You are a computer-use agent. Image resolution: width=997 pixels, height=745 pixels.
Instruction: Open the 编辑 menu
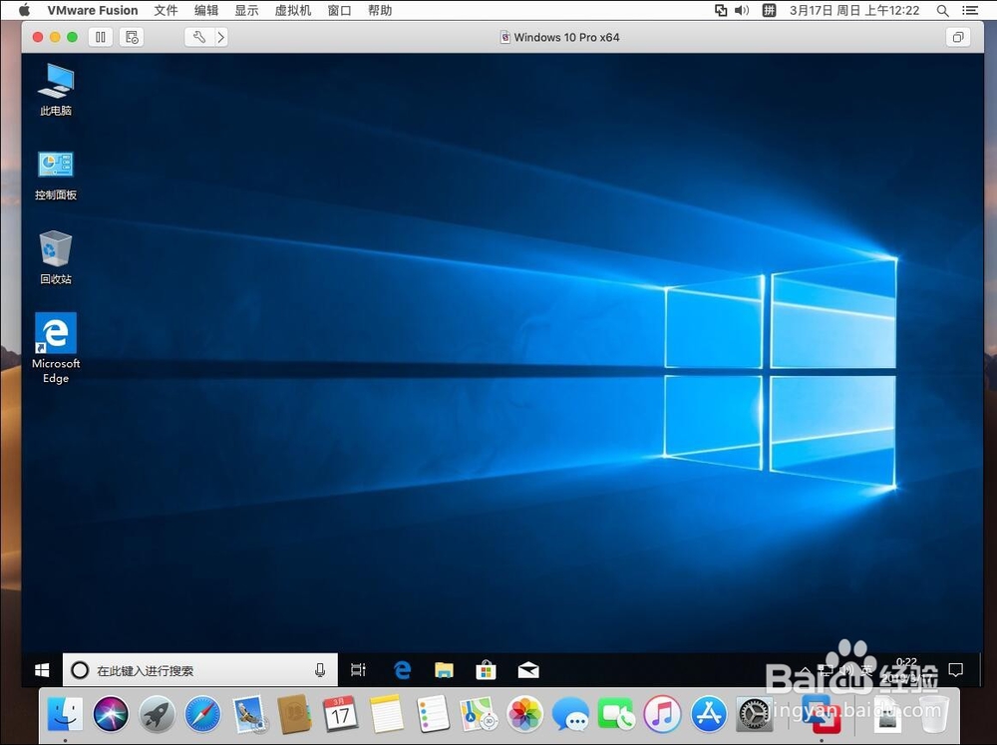pos(206,10)
